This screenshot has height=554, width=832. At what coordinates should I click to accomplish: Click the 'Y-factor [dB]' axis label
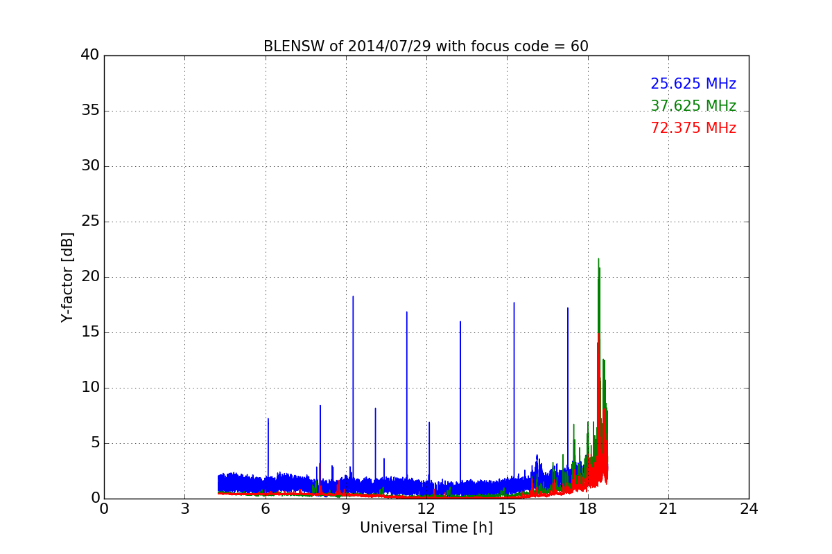tap(67, 277)
